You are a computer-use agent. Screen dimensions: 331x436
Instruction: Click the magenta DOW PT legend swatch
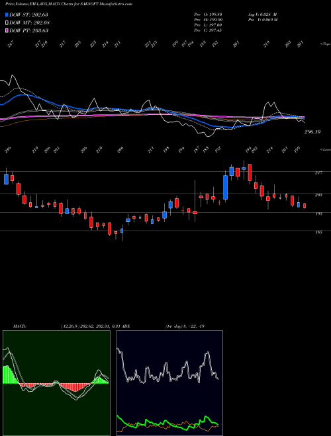[x=7, y=30]
